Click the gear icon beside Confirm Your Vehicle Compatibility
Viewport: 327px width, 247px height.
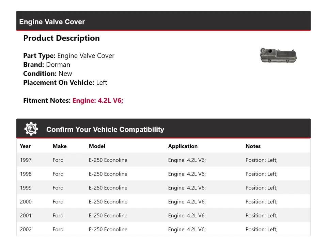pos(31,129)
